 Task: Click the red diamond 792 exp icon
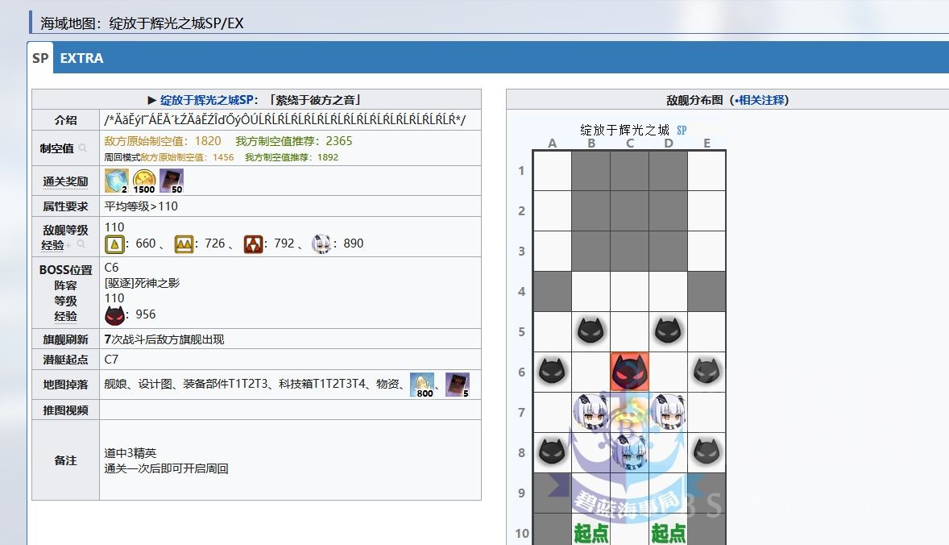(252, 243)
